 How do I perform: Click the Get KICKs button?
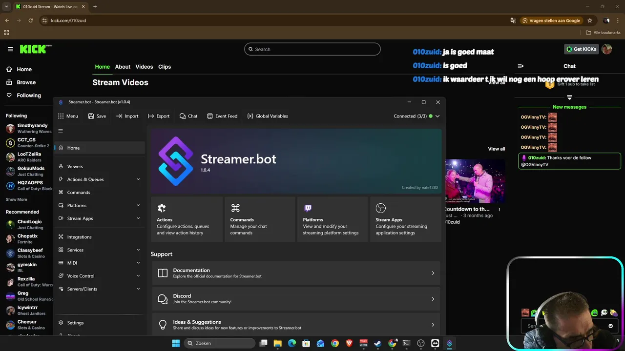tap(581, 49)
